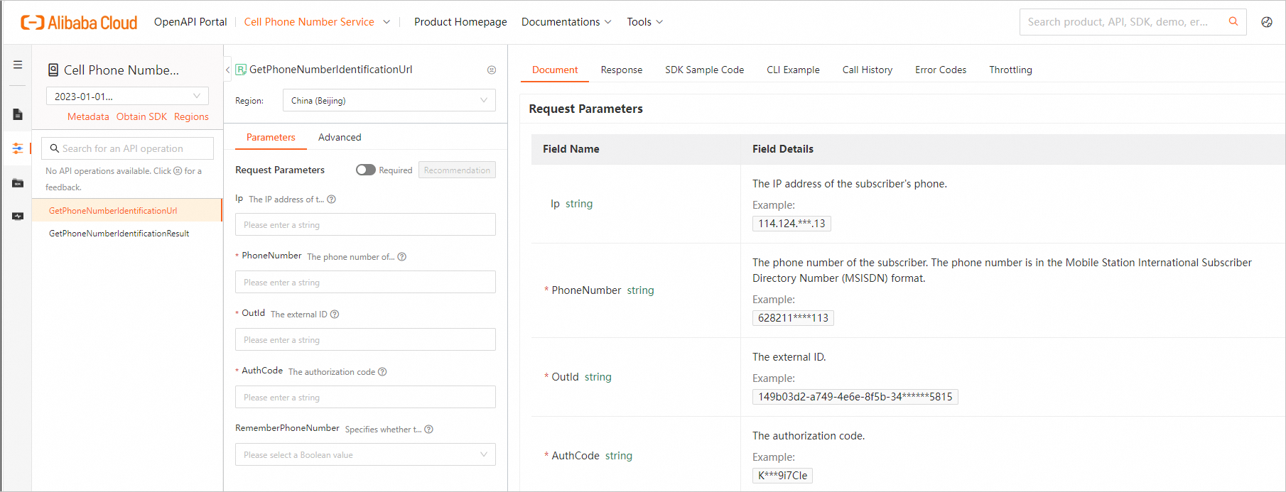
Task: Click the Regions link
Action: (x=191, y=117)
